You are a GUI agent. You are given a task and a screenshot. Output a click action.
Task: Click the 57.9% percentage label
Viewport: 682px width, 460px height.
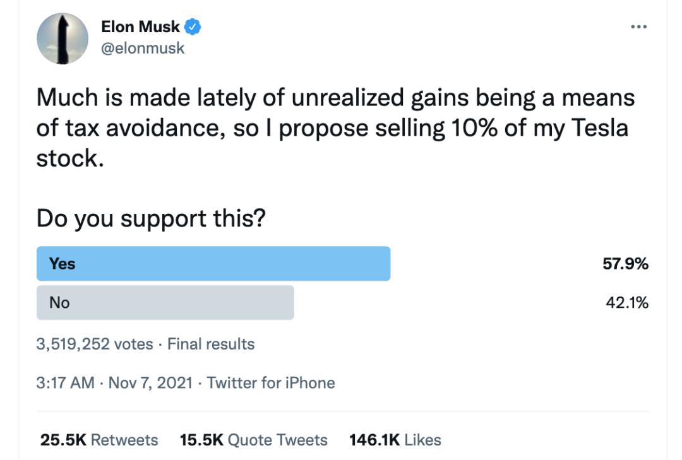(625, 264)
